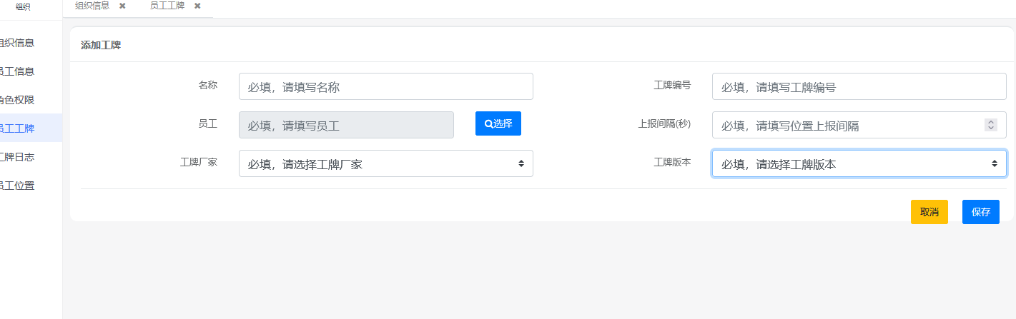Focus the 名称 input field
Screen dimensions: 1016x319
click(x=385, y=86)
